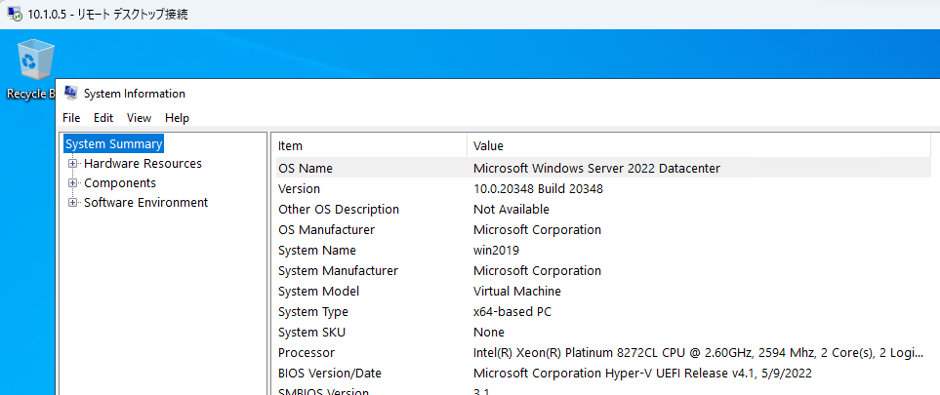Click the Item column header

click(x=369, y=145)
